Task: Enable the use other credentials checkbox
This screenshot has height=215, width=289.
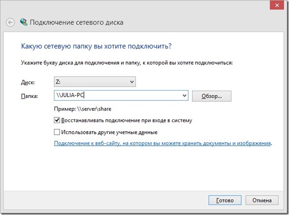Action: 57,132
